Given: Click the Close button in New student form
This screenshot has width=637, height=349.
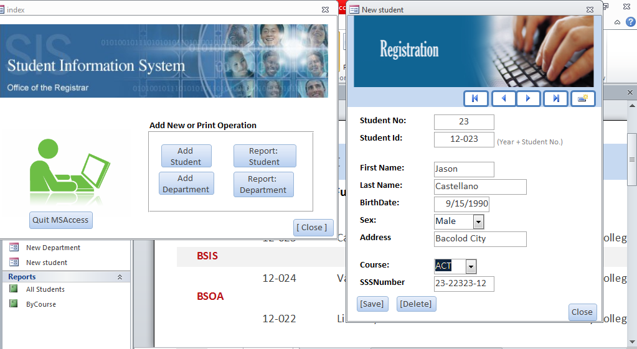Looking at the screenshot, I should click(x=582, y=312).
